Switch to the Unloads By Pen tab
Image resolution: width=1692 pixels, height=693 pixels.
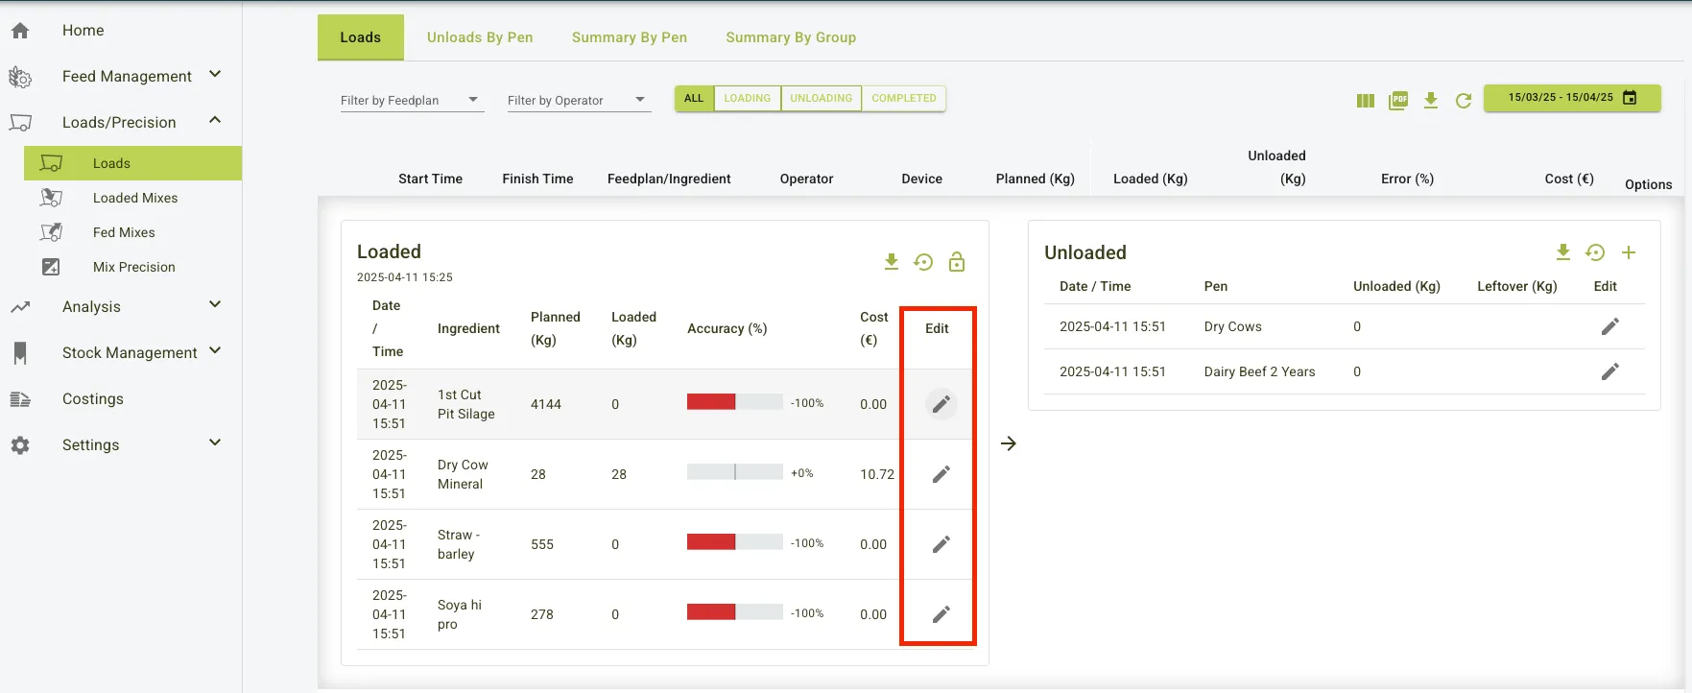(x=480, y=37)
